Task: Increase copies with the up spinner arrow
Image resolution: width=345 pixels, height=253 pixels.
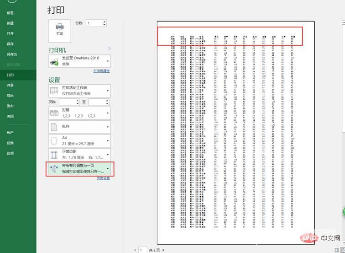Action: pyautogui.click(x=105, y=22)
